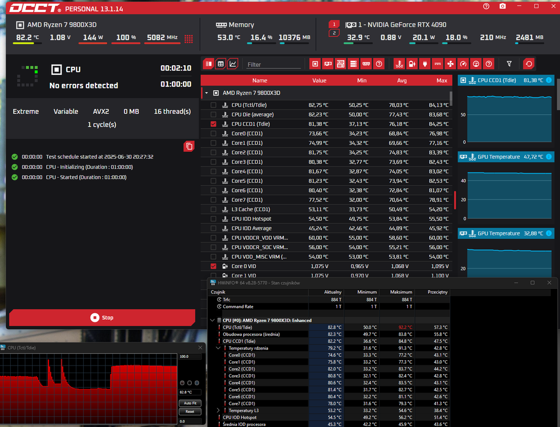Viewport: 560px width, 427px height.
Task: Uncheck Core 0 VID sensor checkbox
Action: 214,266
